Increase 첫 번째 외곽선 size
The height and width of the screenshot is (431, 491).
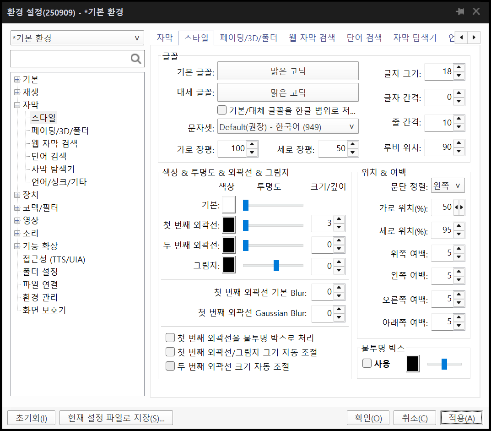coord(339,219)
